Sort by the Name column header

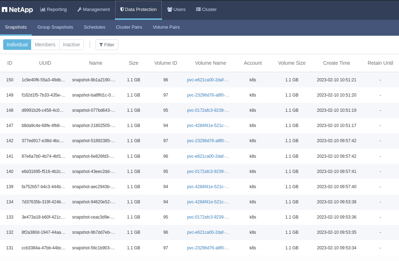click(x=96, y=63)
